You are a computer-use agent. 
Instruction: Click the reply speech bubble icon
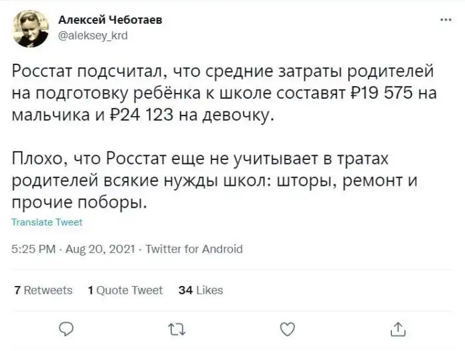(66, 327)
